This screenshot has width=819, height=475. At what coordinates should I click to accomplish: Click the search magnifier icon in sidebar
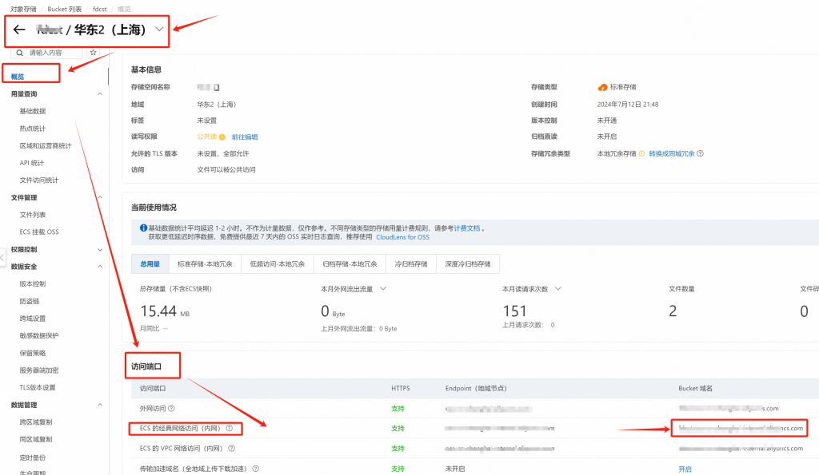19,53
